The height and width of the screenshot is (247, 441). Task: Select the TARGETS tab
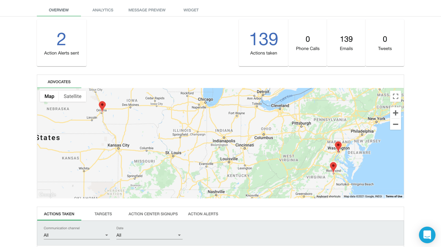click(x=103, y=214)
